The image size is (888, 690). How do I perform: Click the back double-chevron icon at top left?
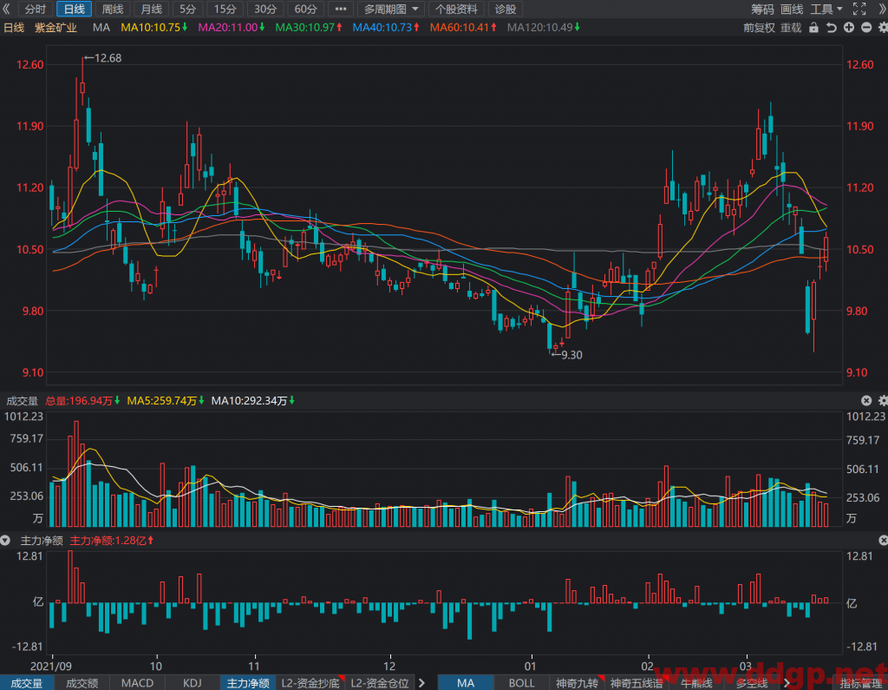pos(6,9)
